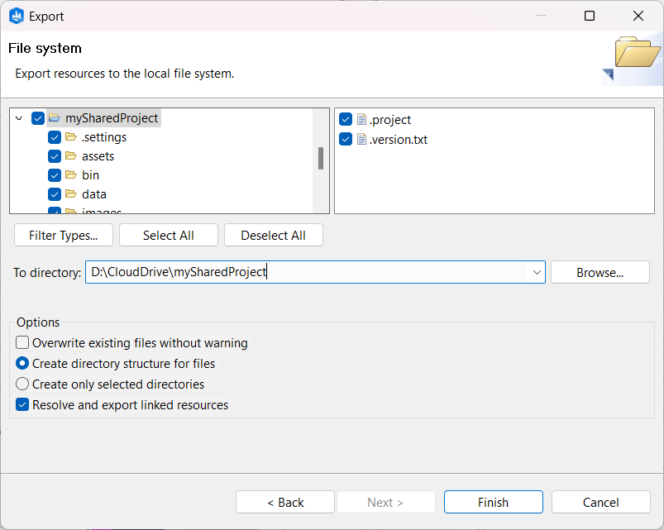664x530 pixels.
Task: Uncheck the .version.txt checkbox
Action: tap(345, 139)
